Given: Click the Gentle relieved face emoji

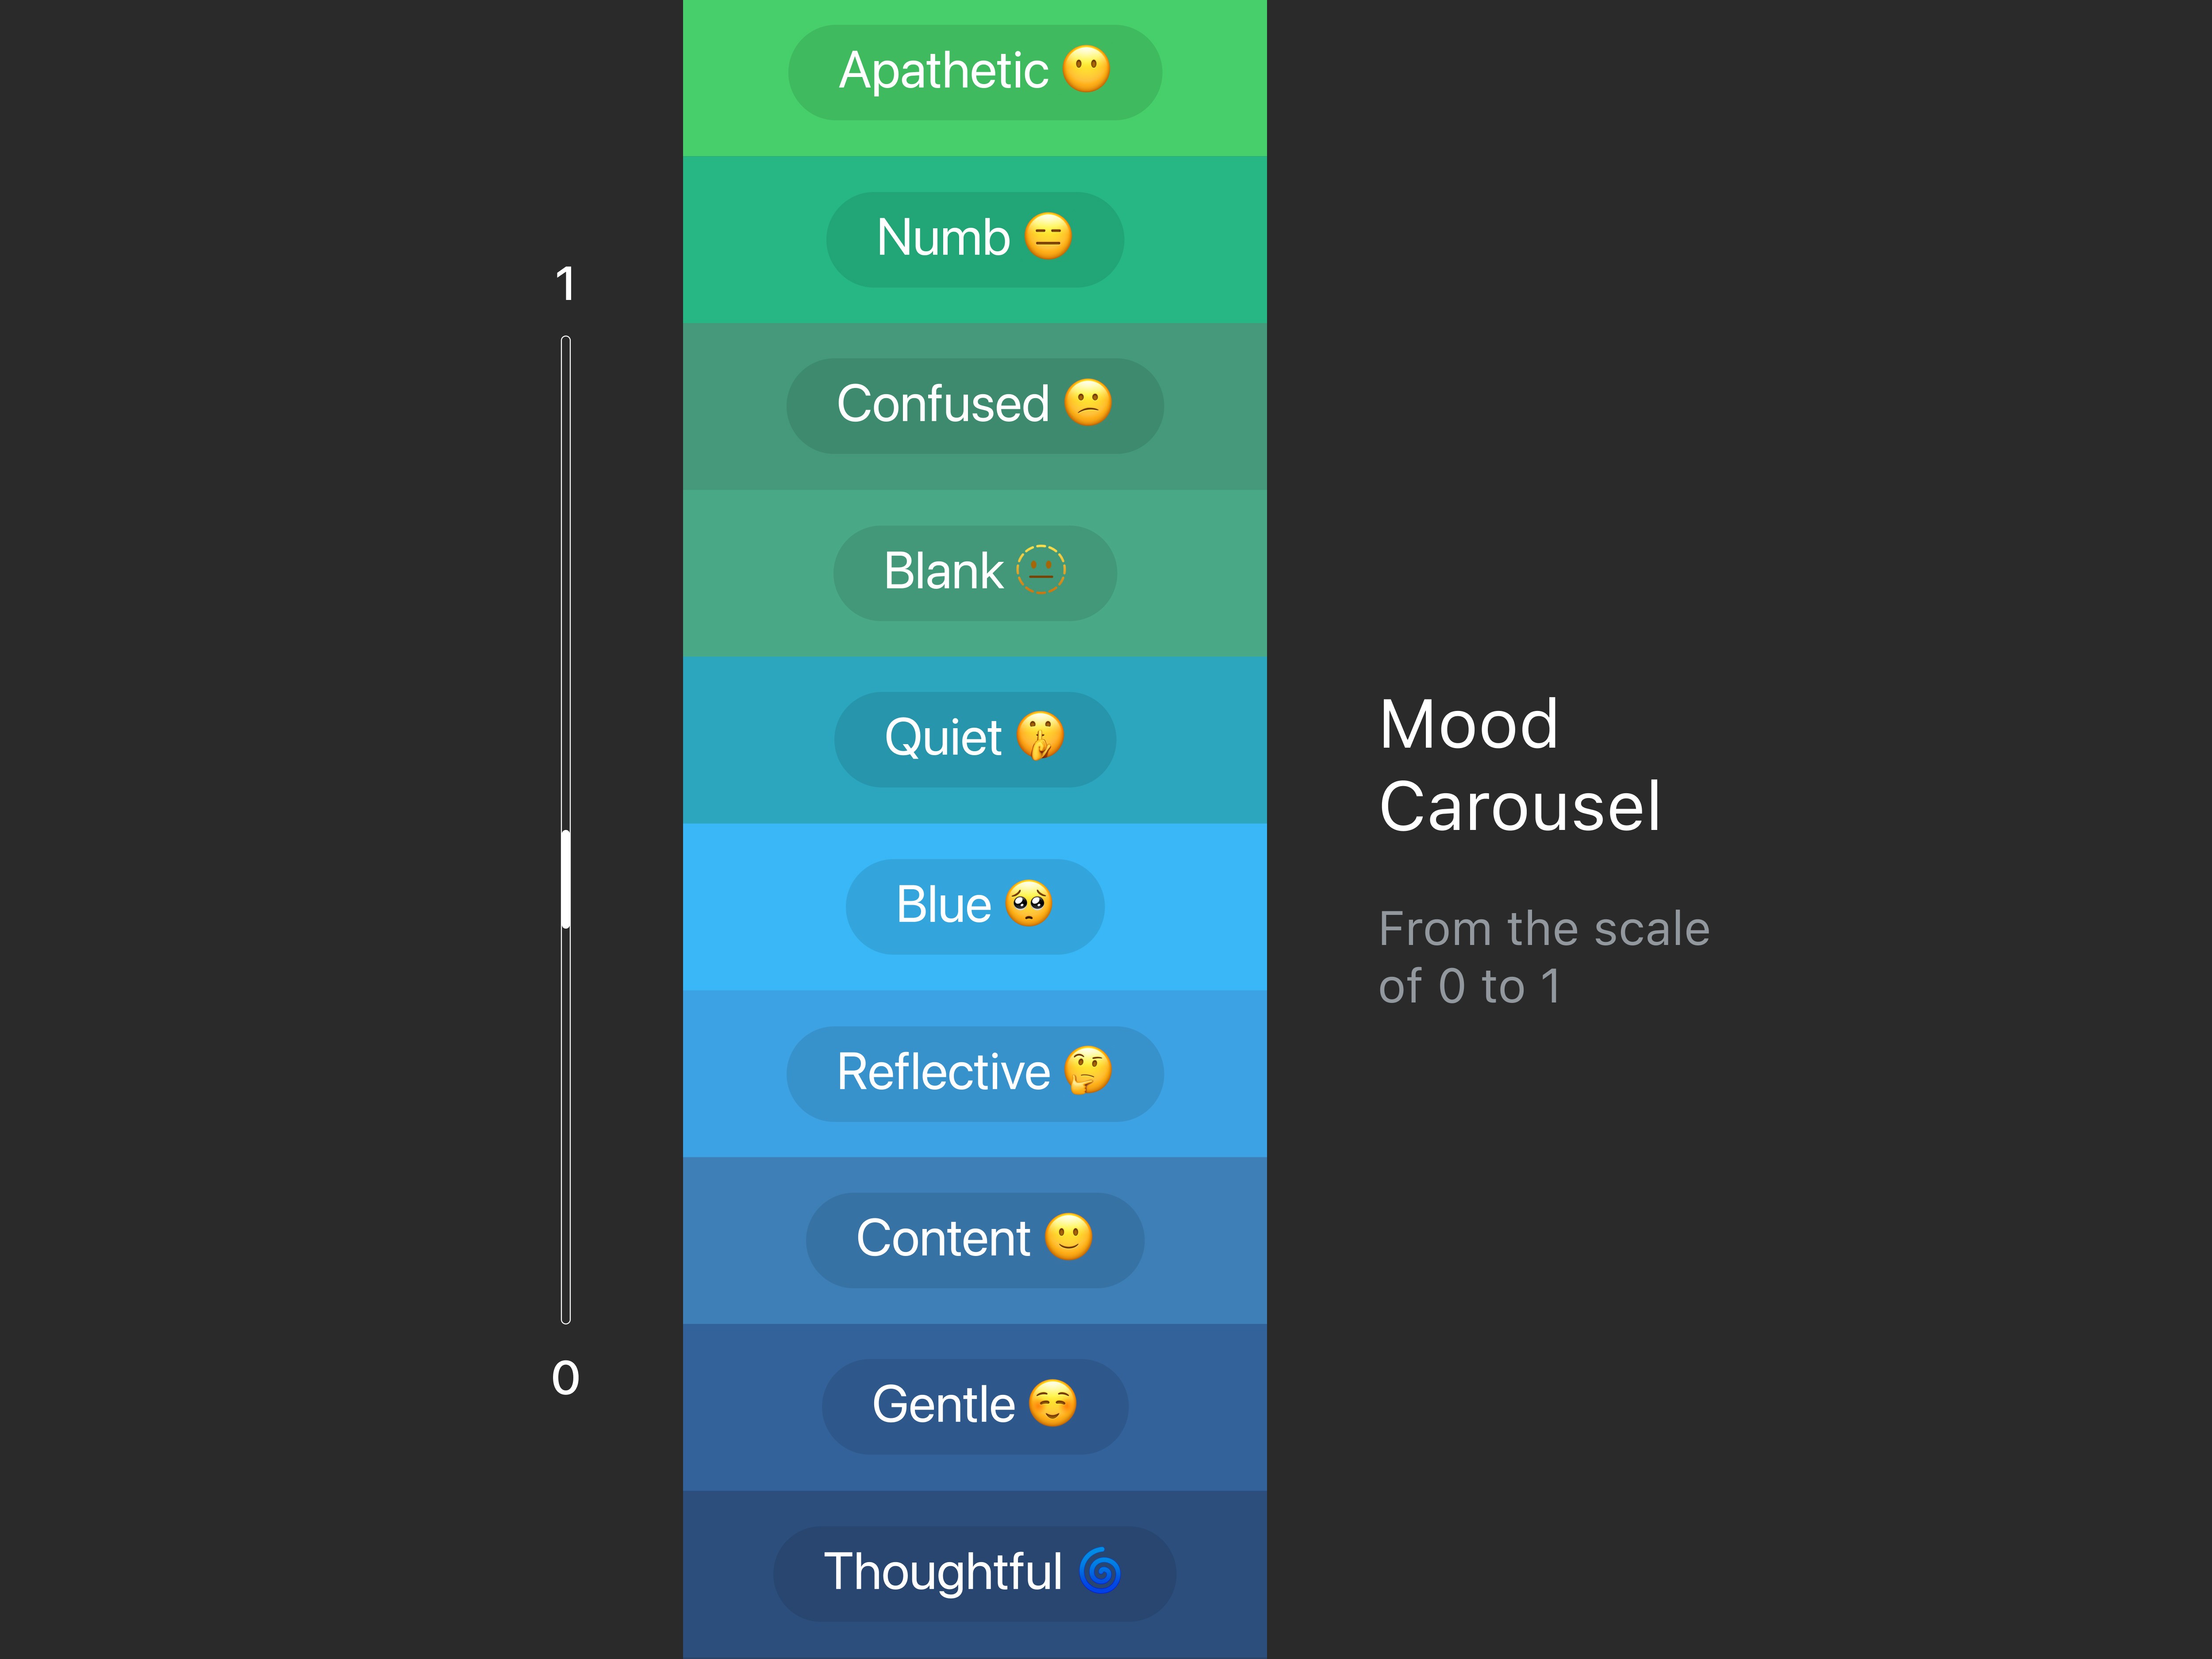Looking at the screenshot, I should click(x=1053, y=1404).
